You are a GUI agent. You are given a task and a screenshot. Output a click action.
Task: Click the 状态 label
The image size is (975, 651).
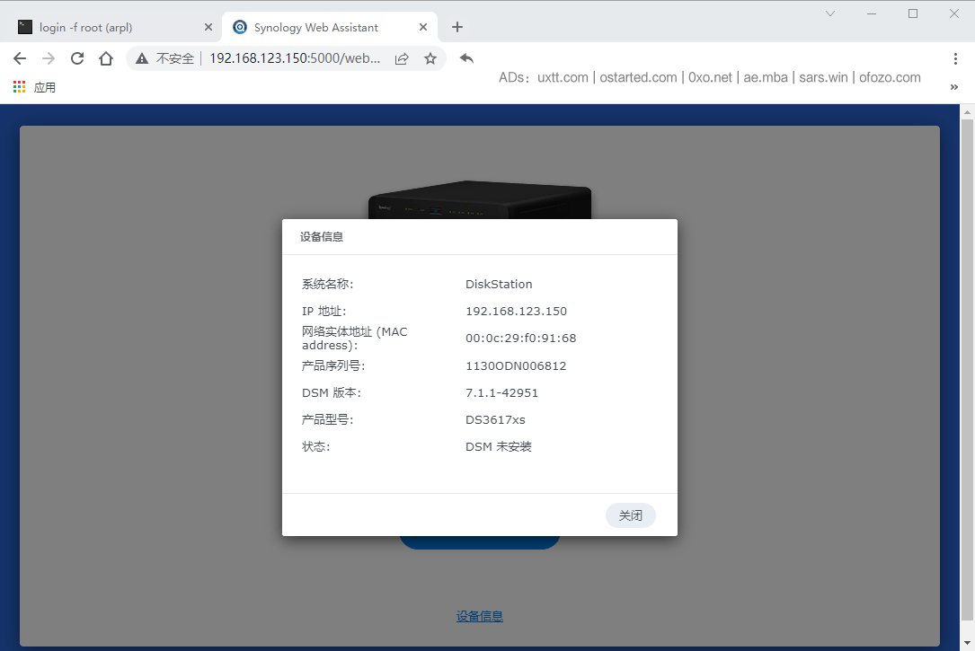point(316,446)
